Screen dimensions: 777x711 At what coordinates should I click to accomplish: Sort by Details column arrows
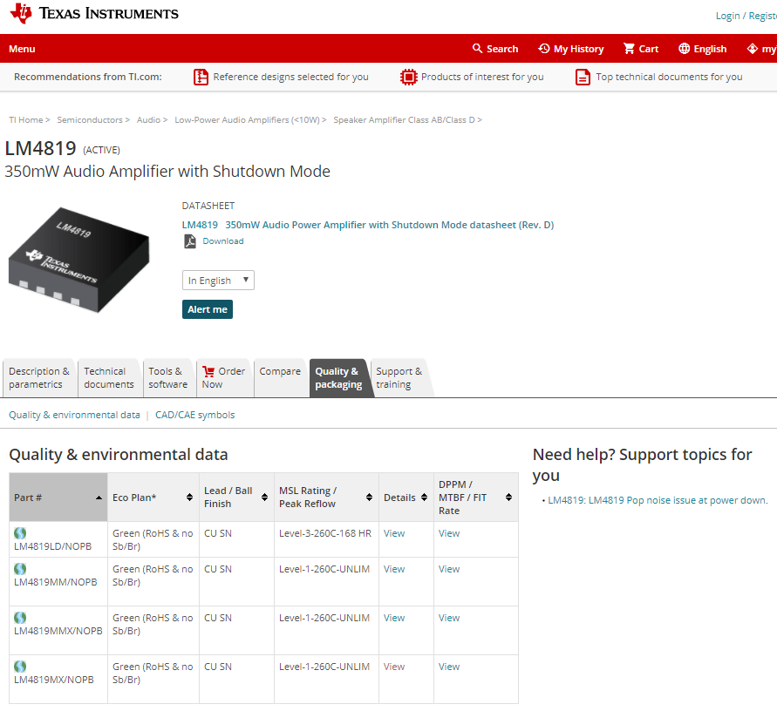pos(424,498)
